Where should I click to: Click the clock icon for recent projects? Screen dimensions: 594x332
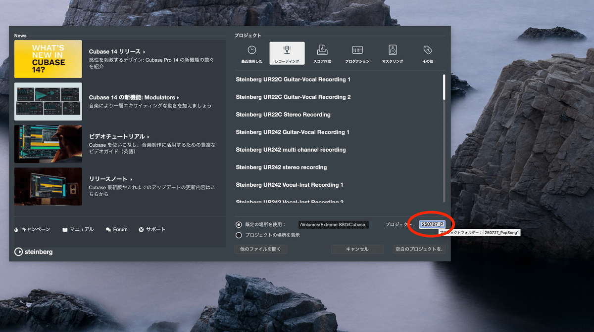[x=252, y=50]
